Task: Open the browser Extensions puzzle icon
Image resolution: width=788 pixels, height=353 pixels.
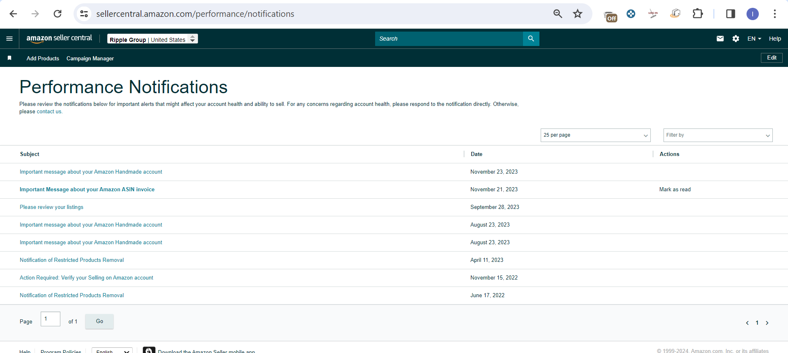Action: click(698, 14)
